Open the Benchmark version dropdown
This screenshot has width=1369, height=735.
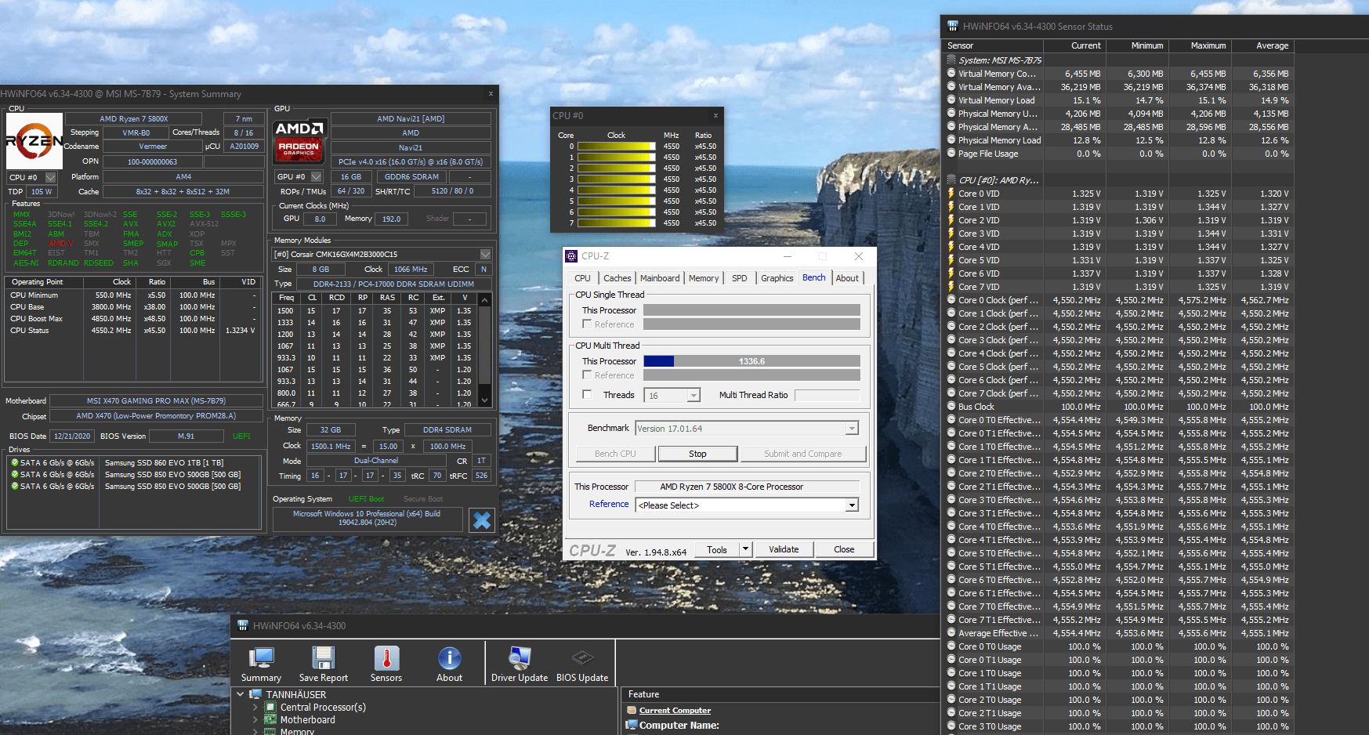852,429
